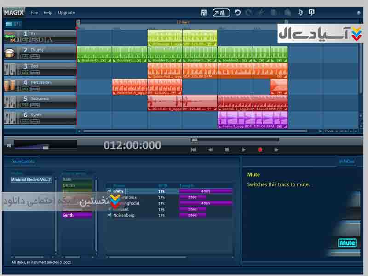Undo the last action
Image resolution: width=368 pixels, height=276 pixels.
[x=237, y=12]
